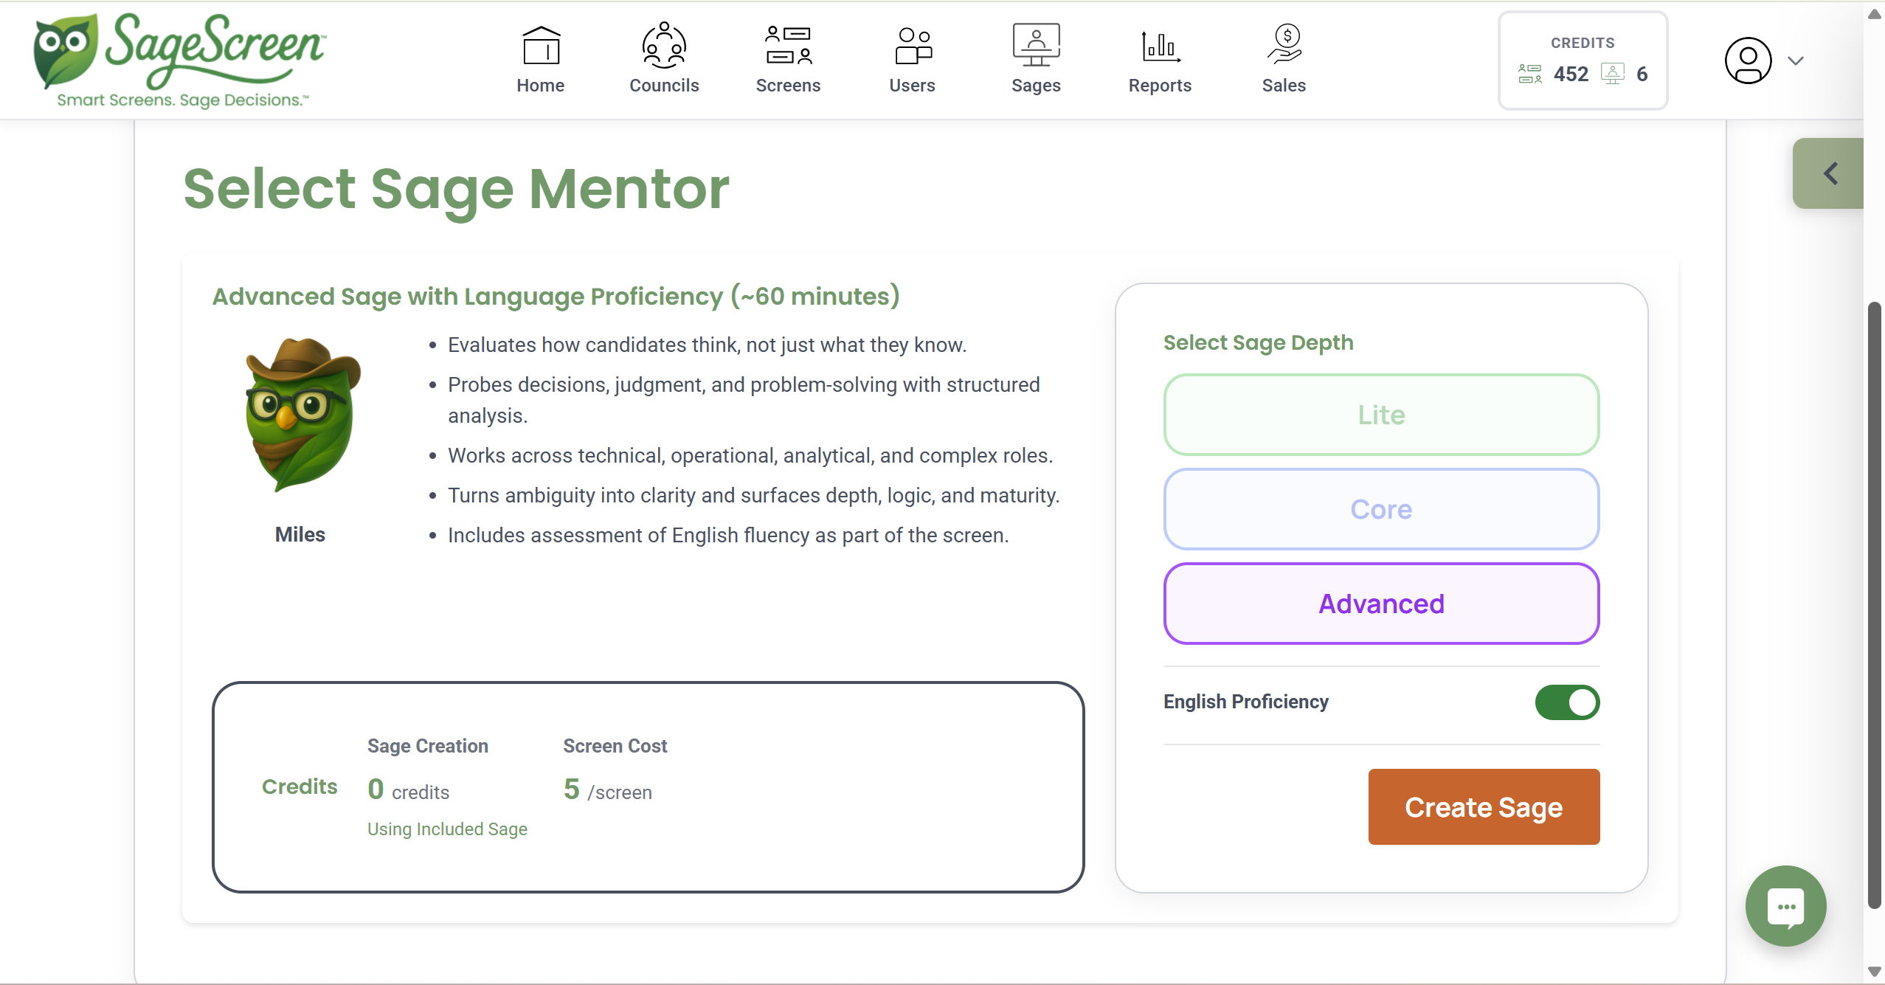The image size is (1885, 985).
Task: Select the Lite sage depth
Action: point(1381,415)
